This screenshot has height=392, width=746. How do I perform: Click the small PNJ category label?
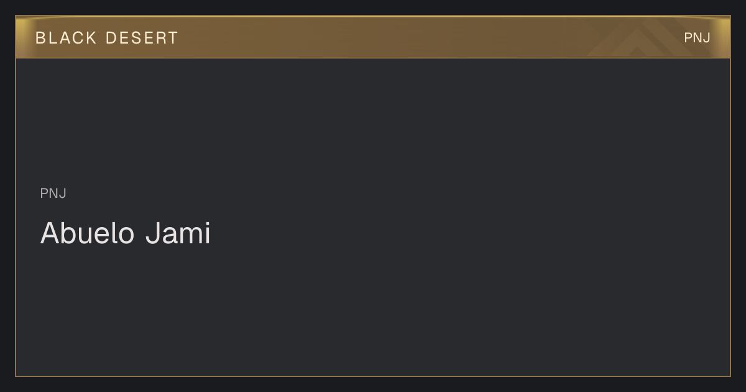pos(53,194)
